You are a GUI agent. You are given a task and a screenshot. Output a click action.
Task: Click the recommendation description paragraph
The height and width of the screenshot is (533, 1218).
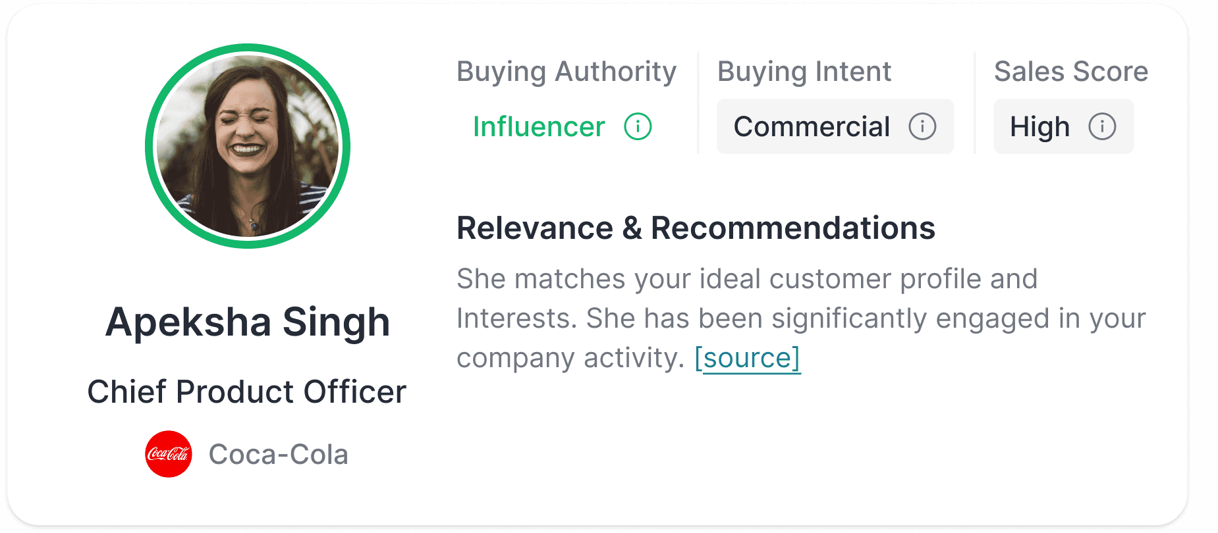click(x=790, y=318)
